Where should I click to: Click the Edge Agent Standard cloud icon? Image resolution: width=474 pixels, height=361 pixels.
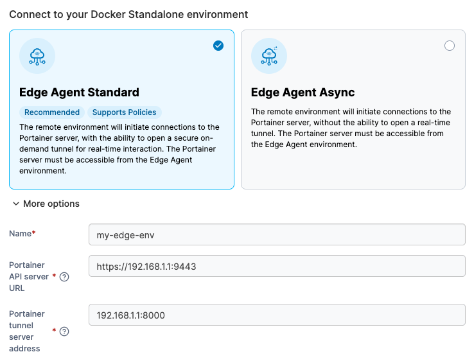tap(37, 56)
